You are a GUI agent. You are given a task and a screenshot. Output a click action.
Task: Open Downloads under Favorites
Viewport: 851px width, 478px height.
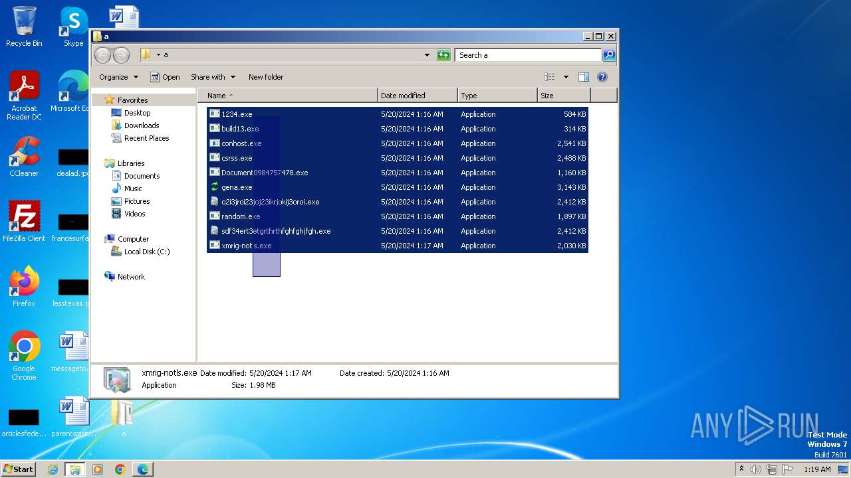coord(135,125)
